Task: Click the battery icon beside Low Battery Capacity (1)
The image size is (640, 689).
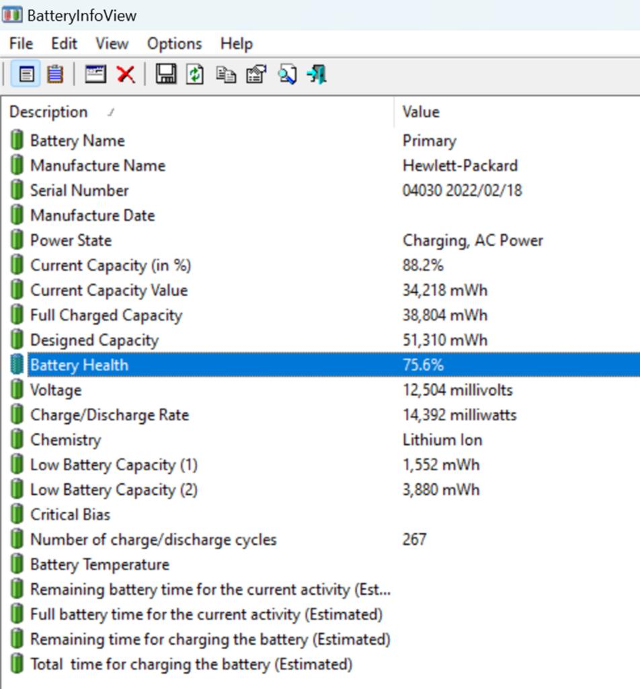Action: tap(17, 464)
